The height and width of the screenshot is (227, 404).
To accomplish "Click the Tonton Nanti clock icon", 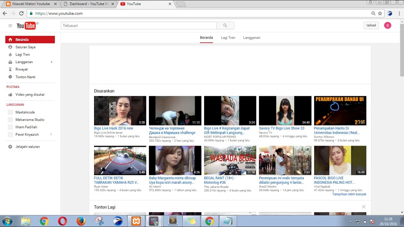I will tap(10, 77).
